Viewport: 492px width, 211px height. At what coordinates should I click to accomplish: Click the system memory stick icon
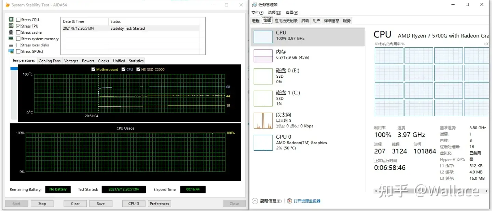(x=11, y=39)
